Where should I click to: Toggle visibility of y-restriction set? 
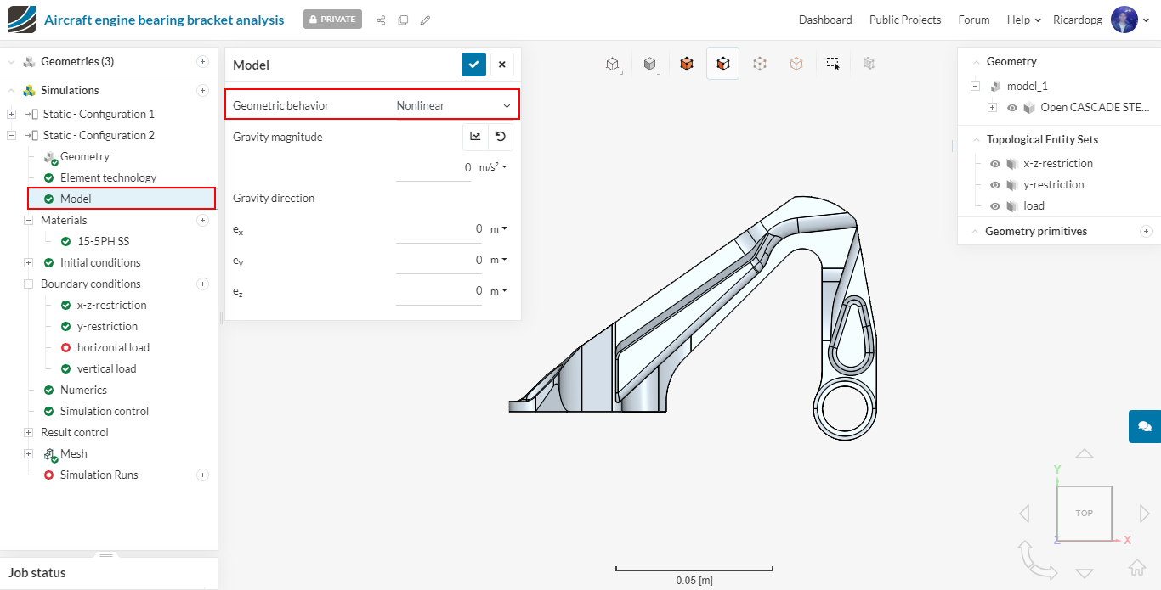995,185
